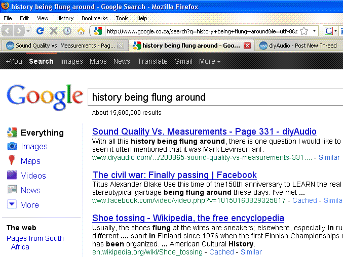Open the File menu

coord(8,18)
